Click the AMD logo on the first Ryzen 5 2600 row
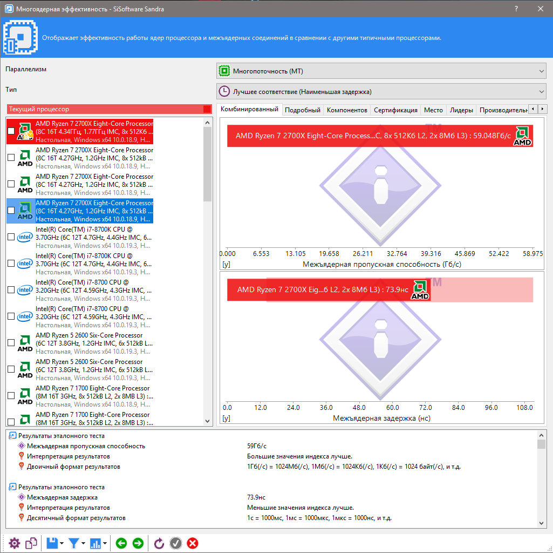 click(25, 343)
